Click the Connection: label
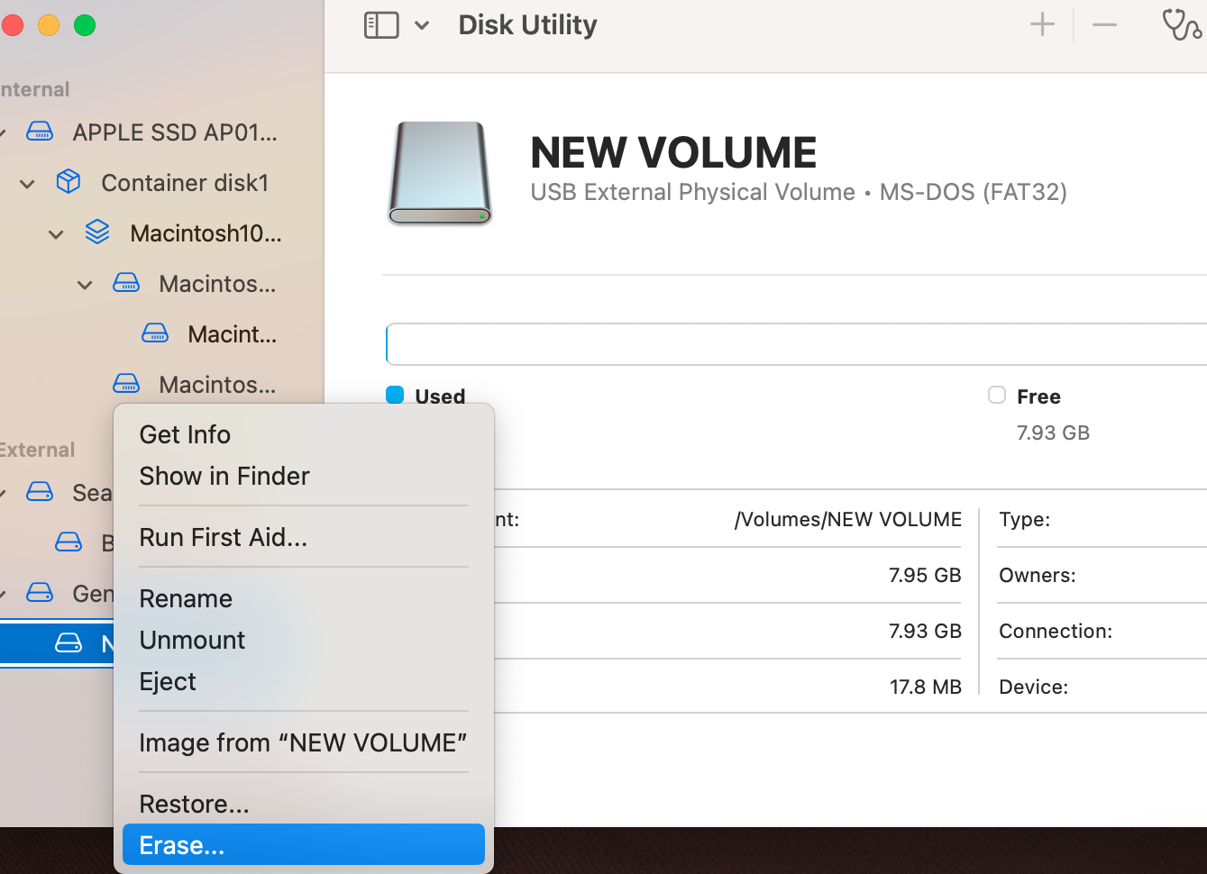Viewport: 1207px width, 874px height. pos(1056,631)
